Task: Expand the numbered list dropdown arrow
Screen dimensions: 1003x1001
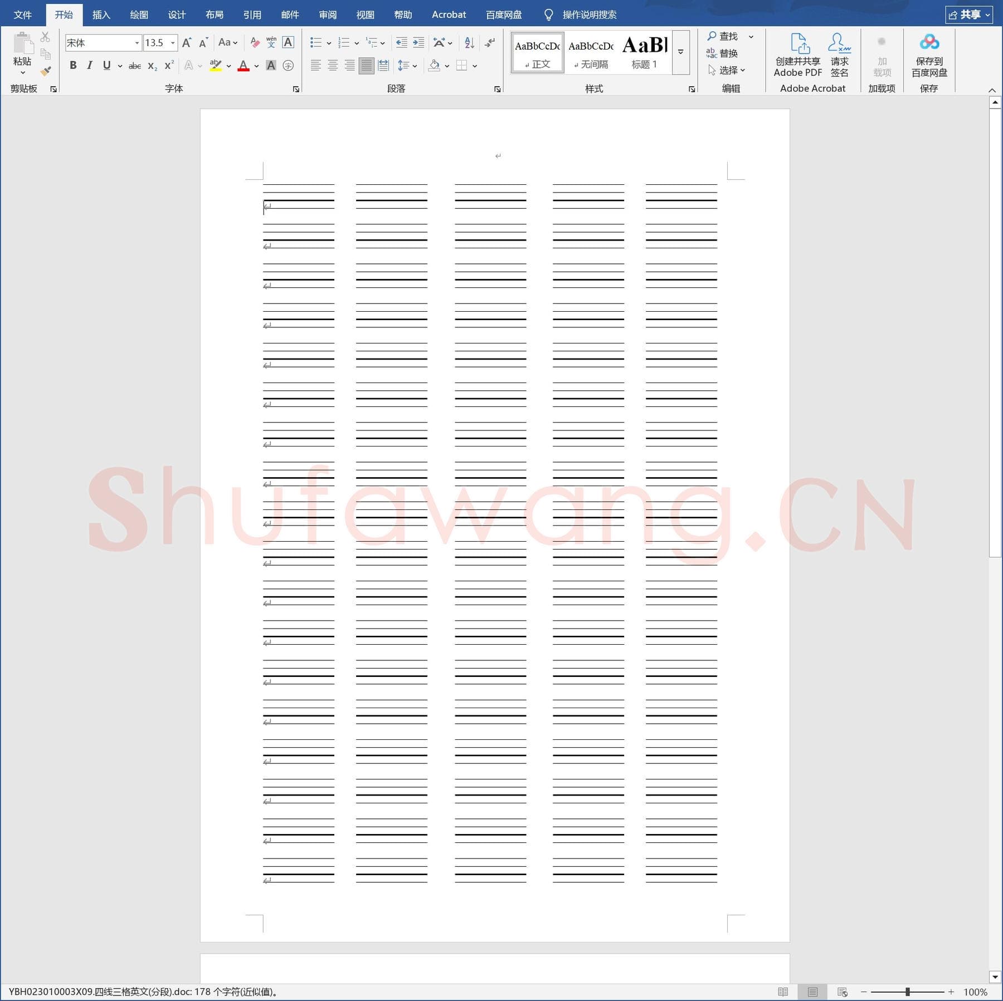Action: tap(357, 43)
